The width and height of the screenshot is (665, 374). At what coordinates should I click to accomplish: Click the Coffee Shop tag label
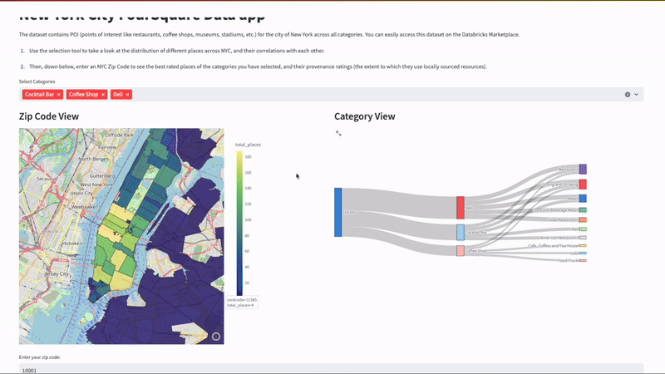click(x=84, y=95)
